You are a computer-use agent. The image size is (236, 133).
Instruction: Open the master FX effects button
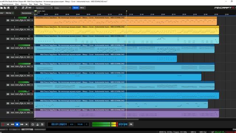tap(131, 125)
